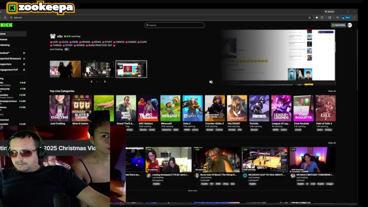The image size is (368, 207).
Task: Reload the kick.com page
Action: [x=5, y=18]
